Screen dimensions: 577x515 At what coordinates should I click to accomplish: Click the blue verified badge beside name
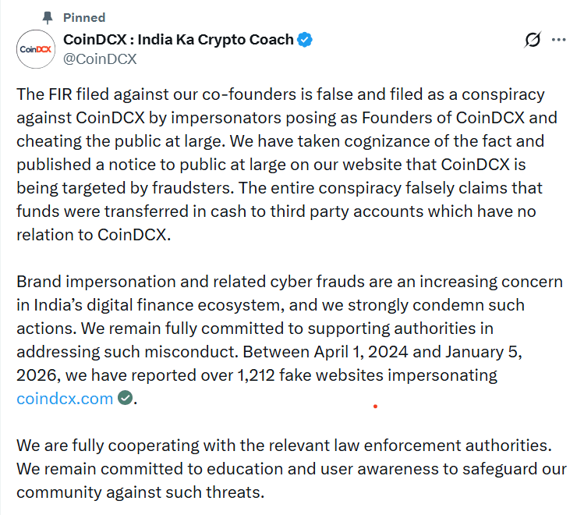306,40
